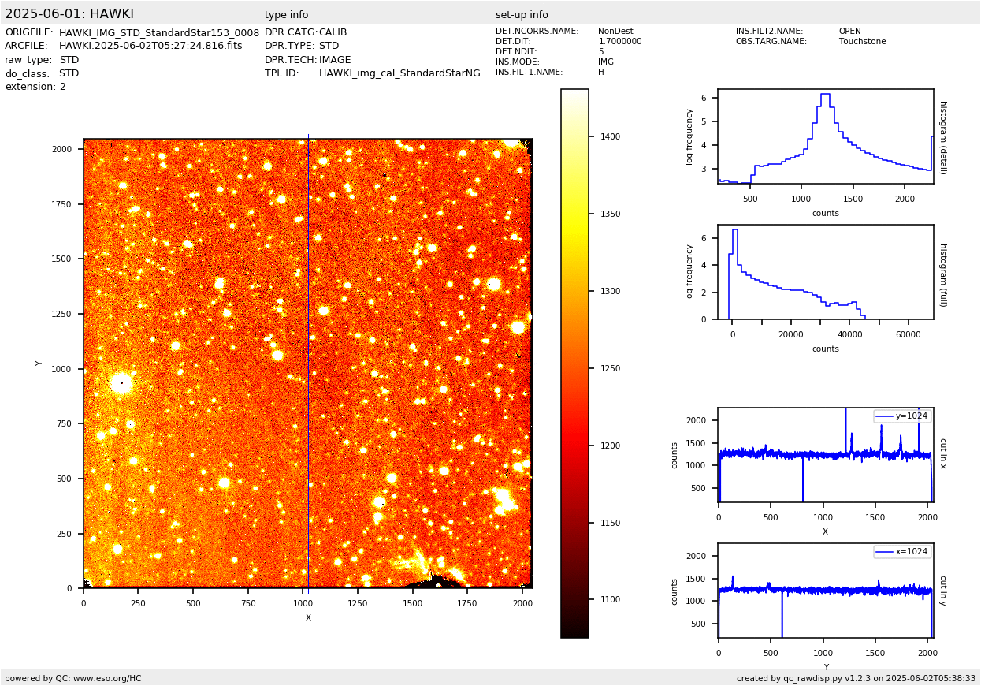Click the DET.DIT value 1.7000000

click(x=620, y=42)
